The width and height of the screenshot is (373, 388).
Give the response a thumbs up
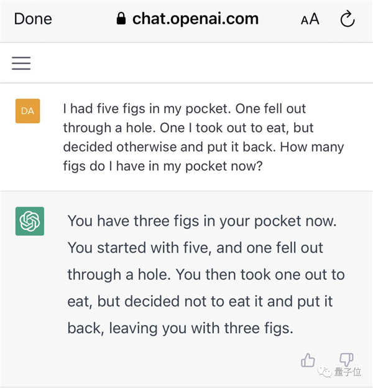click(x=308, y=360)
